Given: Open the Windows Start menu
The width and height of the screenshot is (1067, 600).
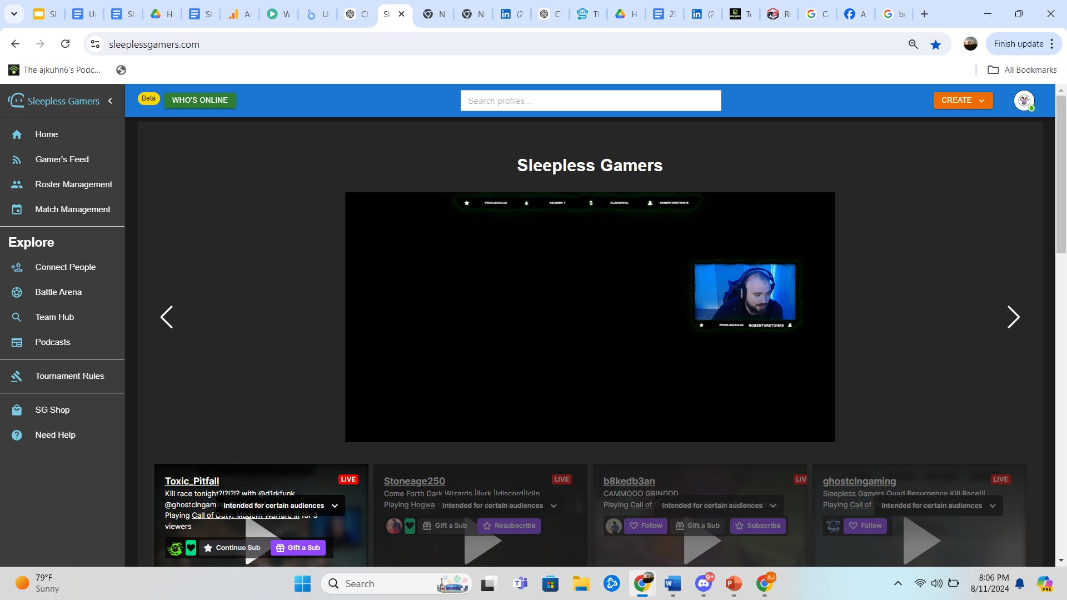Looking at the screenshot, I should (302, 584).
